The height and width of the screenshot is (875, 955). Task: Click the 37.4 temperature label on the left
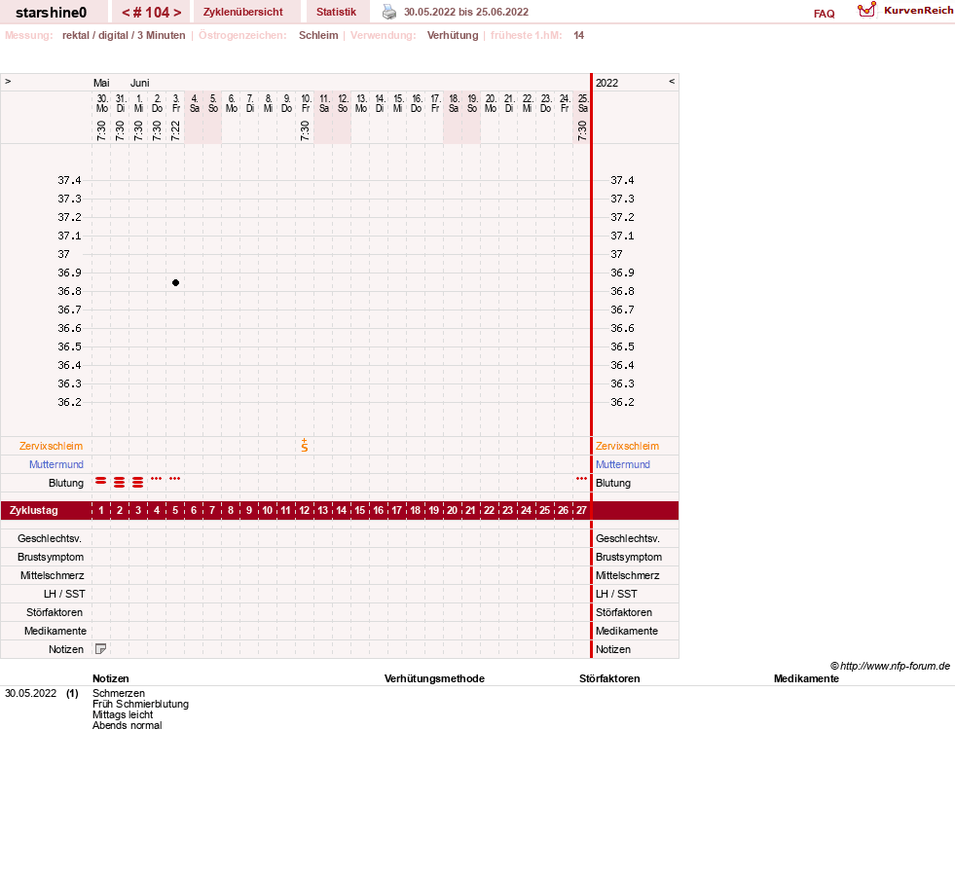(69, 180)
